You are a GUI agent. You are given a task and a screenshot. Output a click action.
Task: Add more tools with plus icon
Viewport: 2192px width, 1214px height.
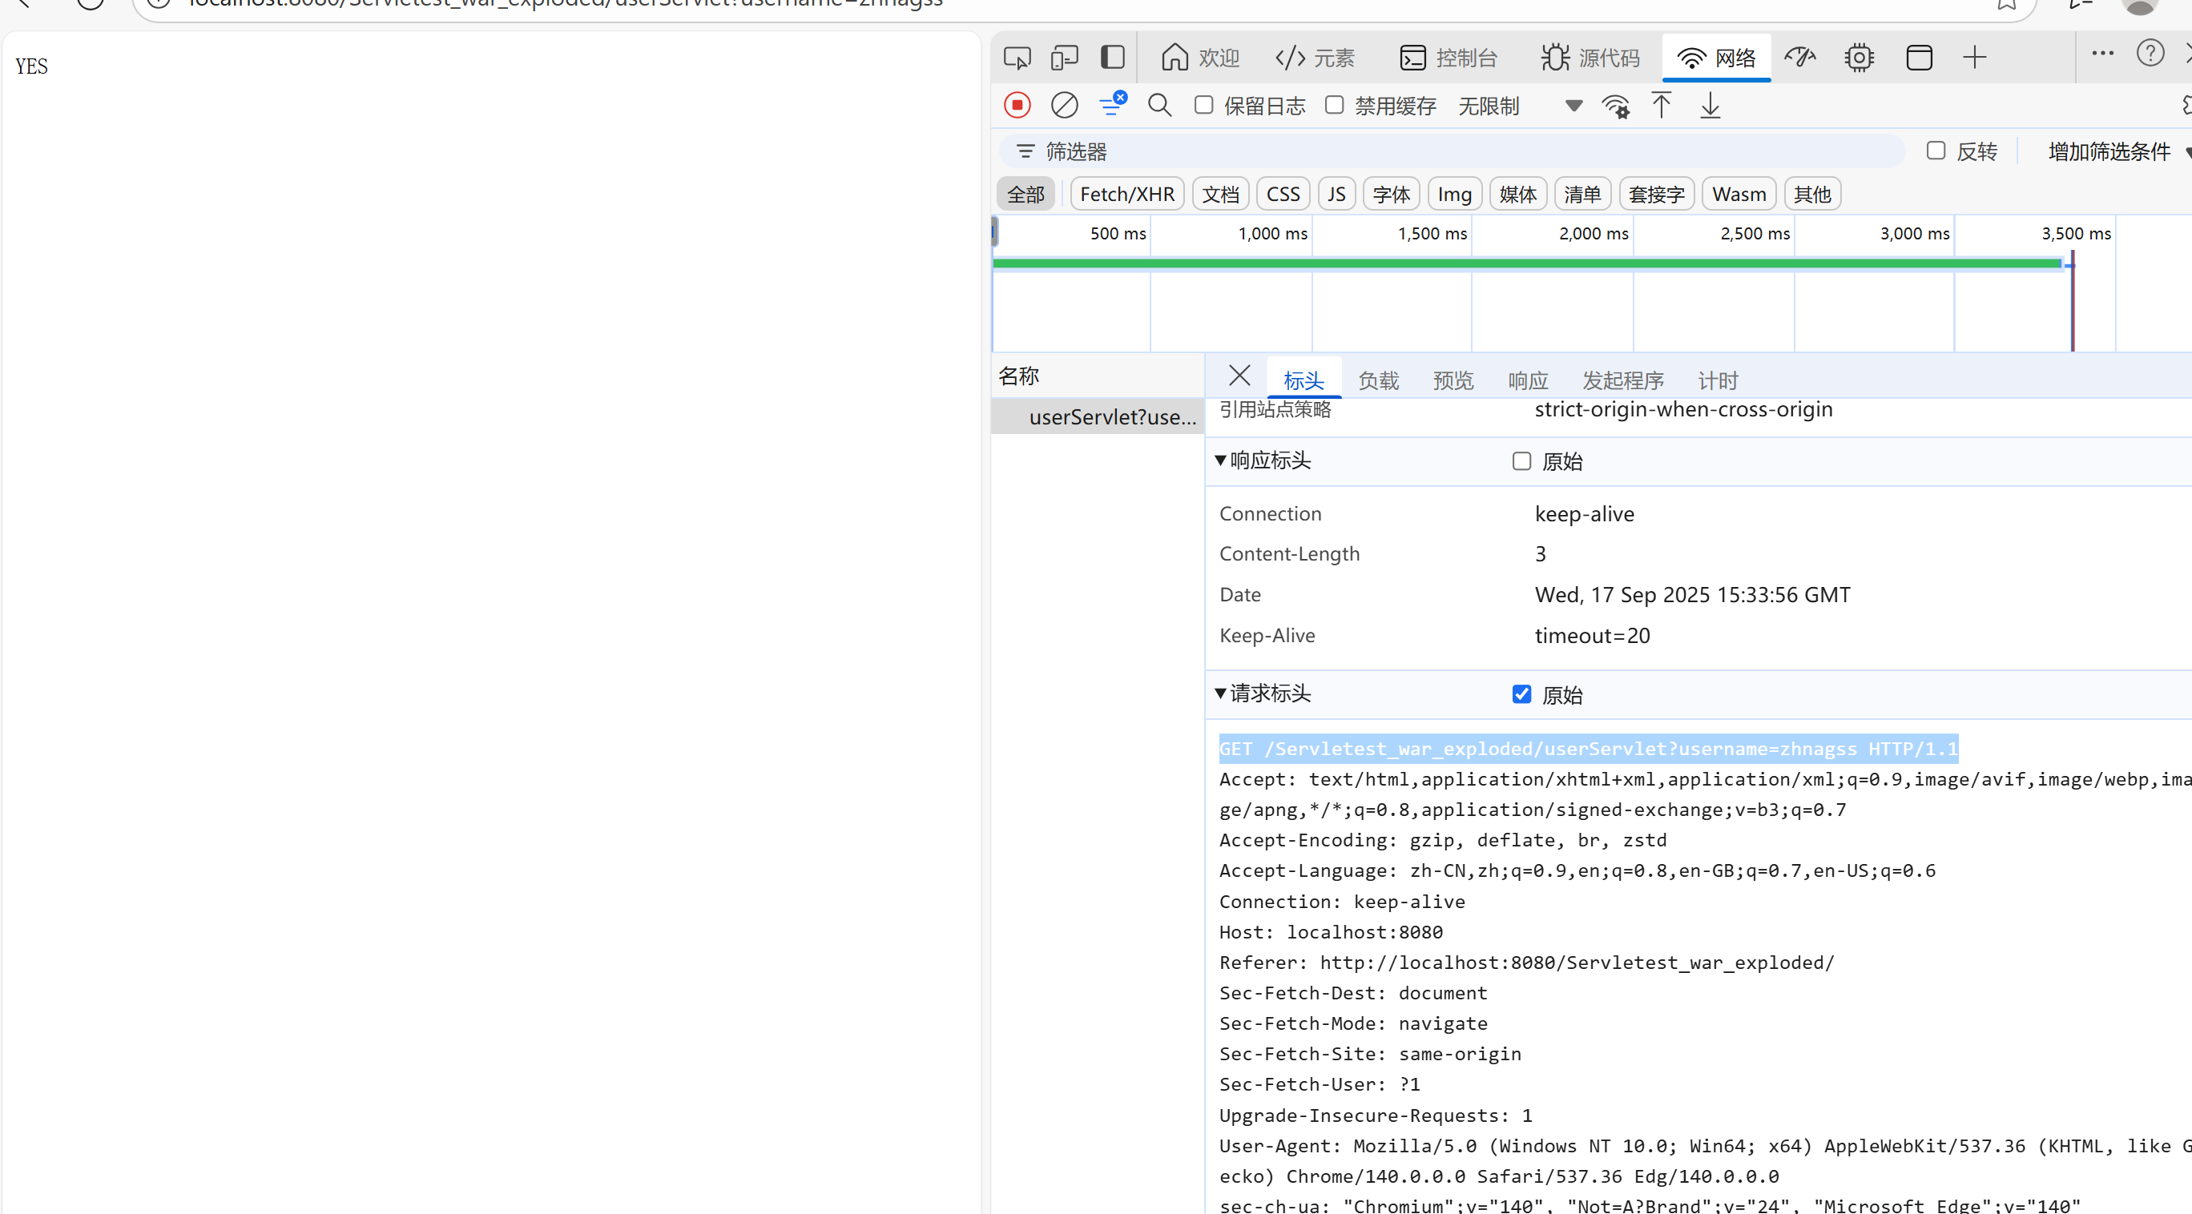1974,58
